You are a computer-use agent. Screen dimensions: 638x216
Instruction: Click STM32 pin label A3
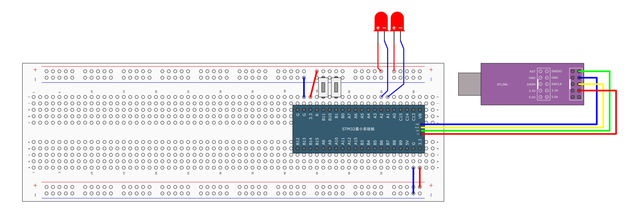[375, 116]
